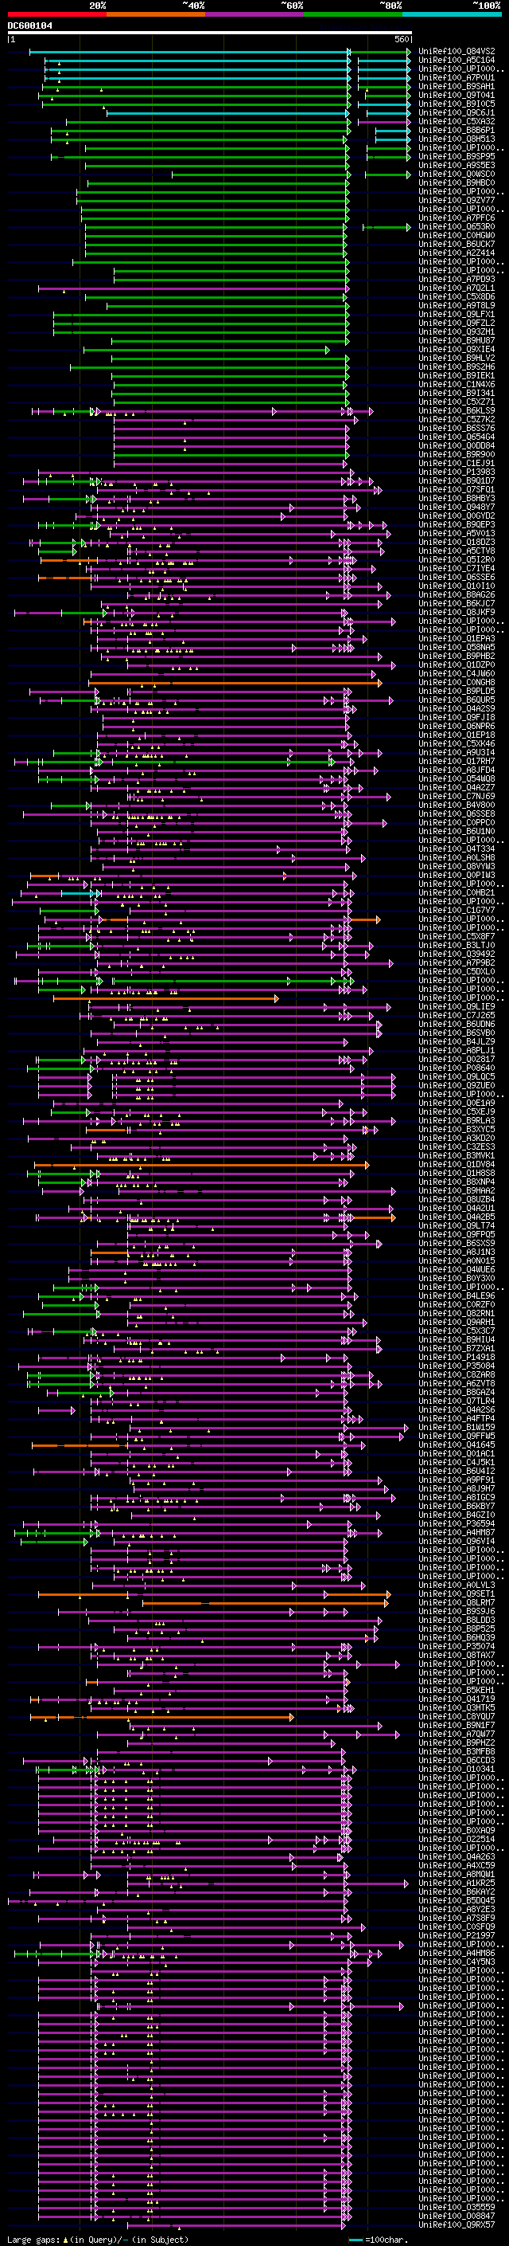
Task: Select label UniRef100_A5V013
Action: [457, 533]
